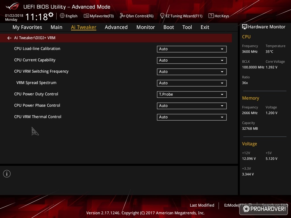The width and height of the screenshot is (291, 218).
Task: Select CPU Power Duty Control label
Action: point(36,94)
